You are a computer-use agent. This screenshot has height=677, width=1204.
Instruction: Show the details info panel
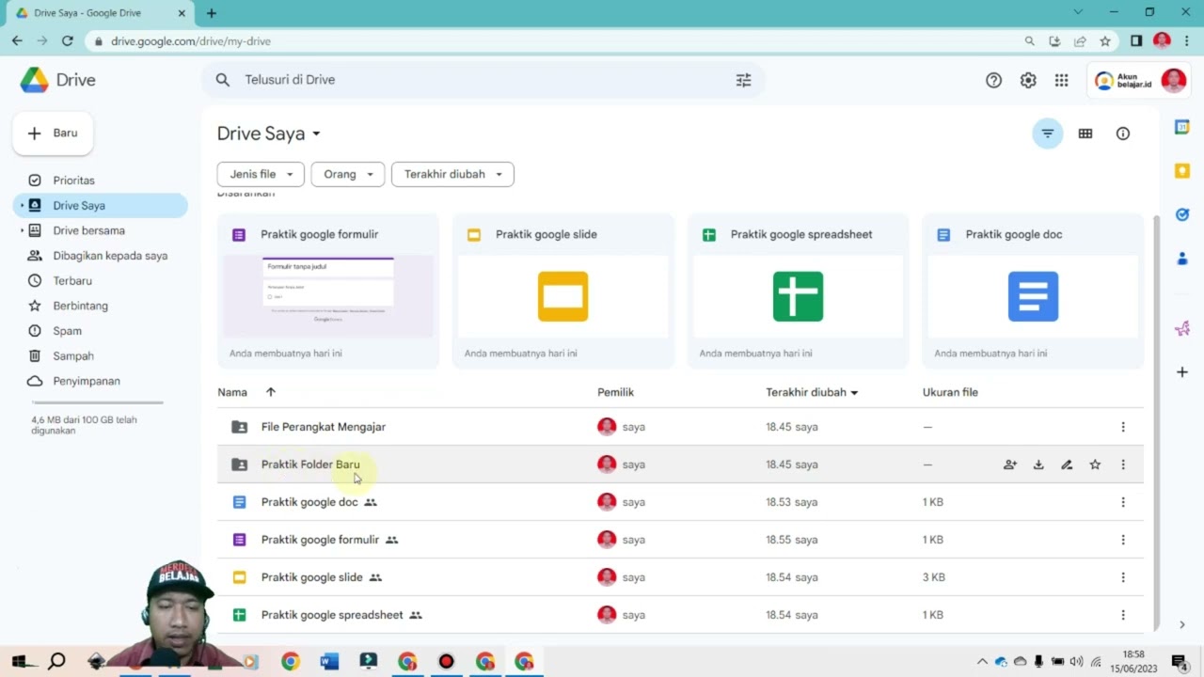[x=1123, y=134]
